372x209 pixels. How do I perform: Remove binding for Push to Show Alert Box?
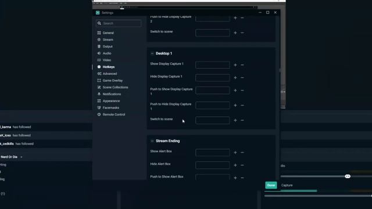242,178
